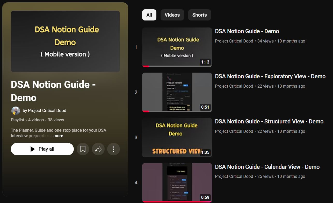Click index number 2 beside Exploratory View video
Screen dimensions: 333x203
(x=136, y=93)
